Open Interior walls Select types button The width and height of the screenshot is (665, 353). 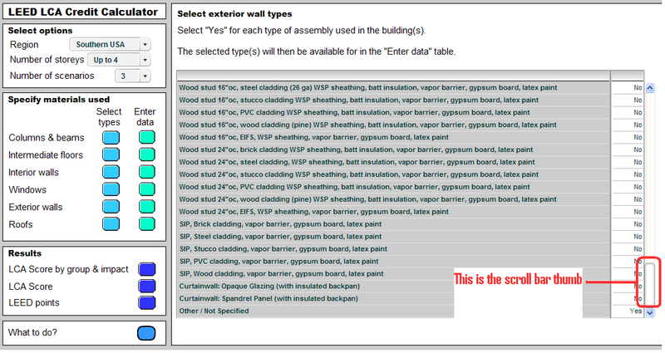click(x=111, y=172)
